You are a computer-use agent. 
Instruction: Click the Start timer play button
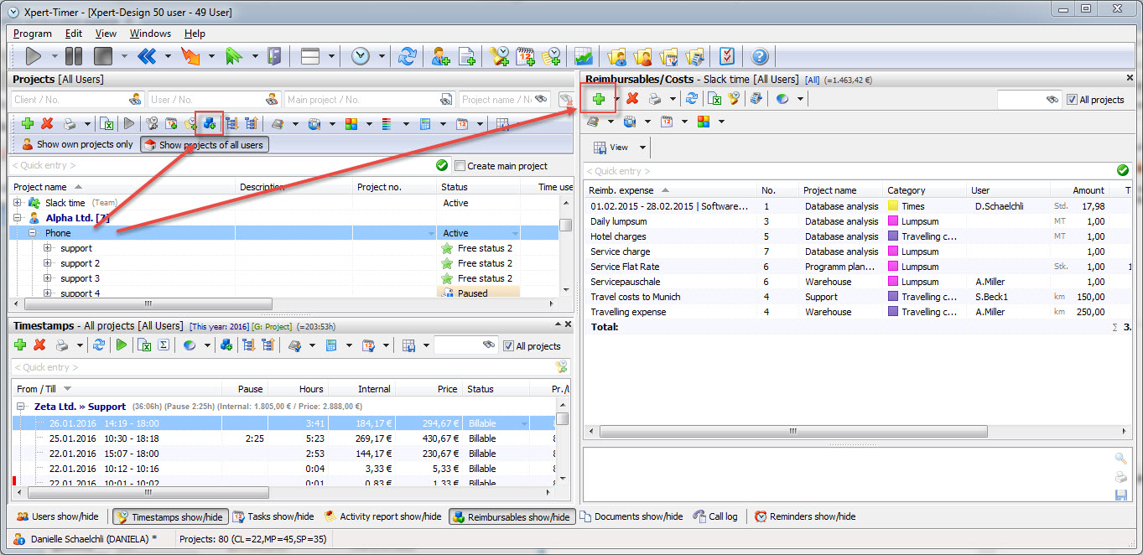point(34,56)
